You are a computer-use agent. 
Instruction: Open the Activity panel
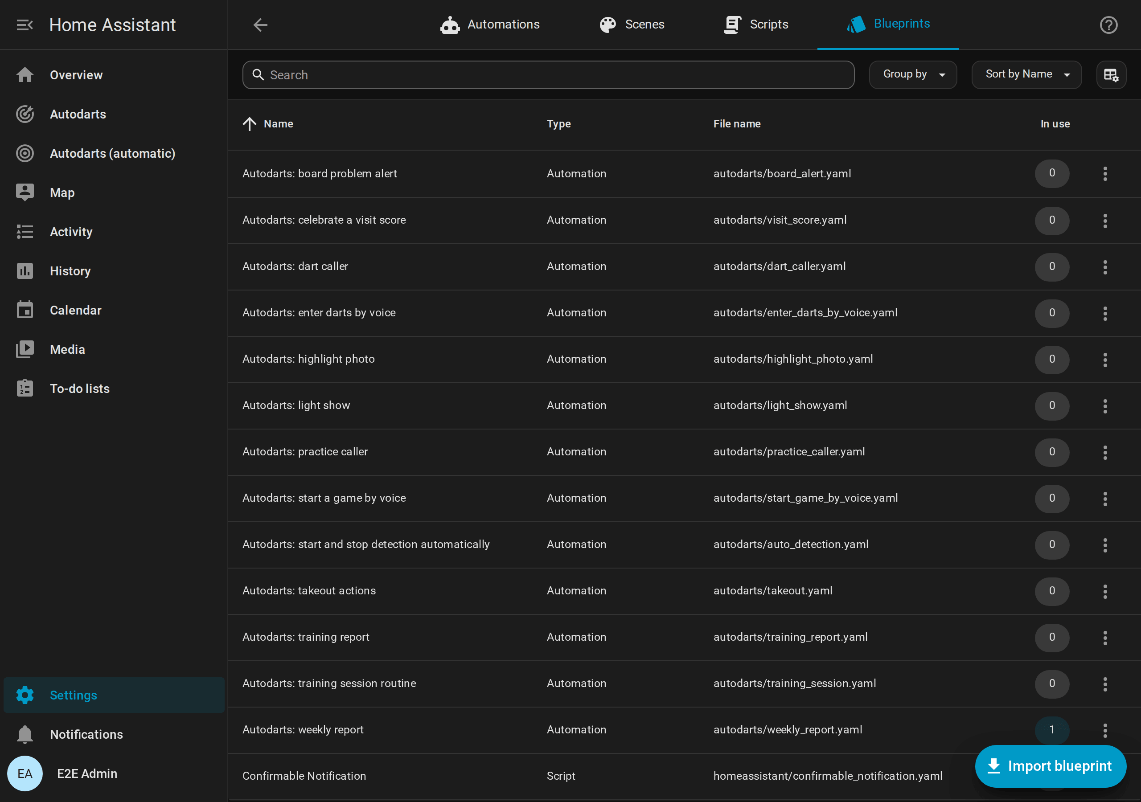[x=114, y=232]
